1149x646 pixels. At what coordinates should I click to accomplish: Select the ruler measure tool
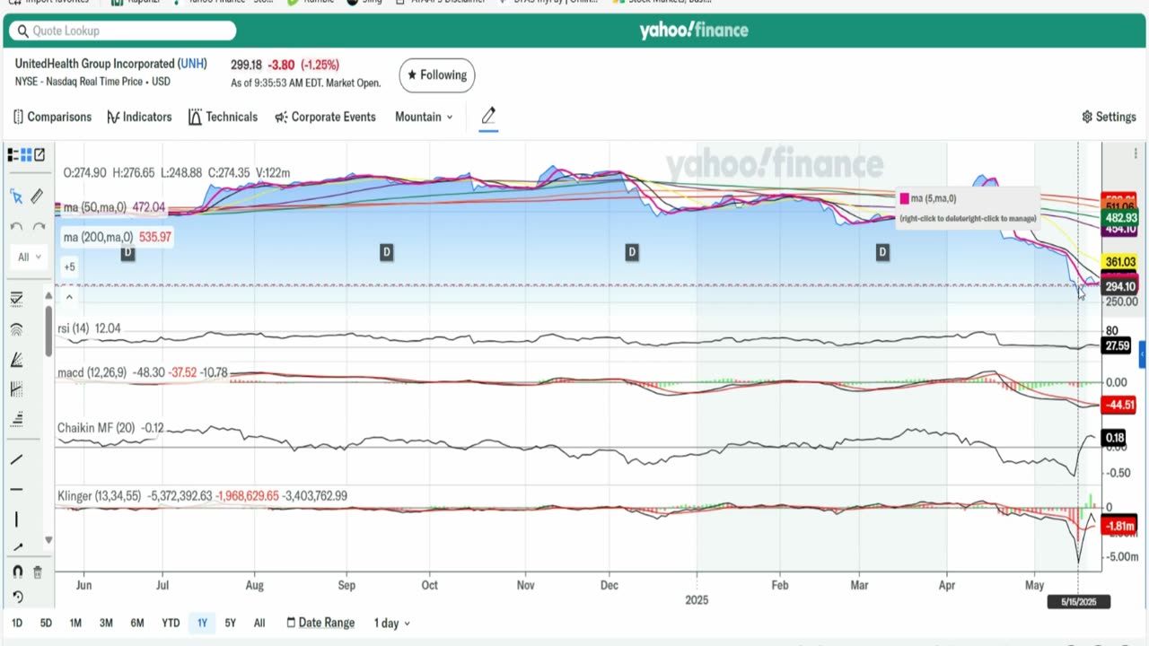[37, 196]
